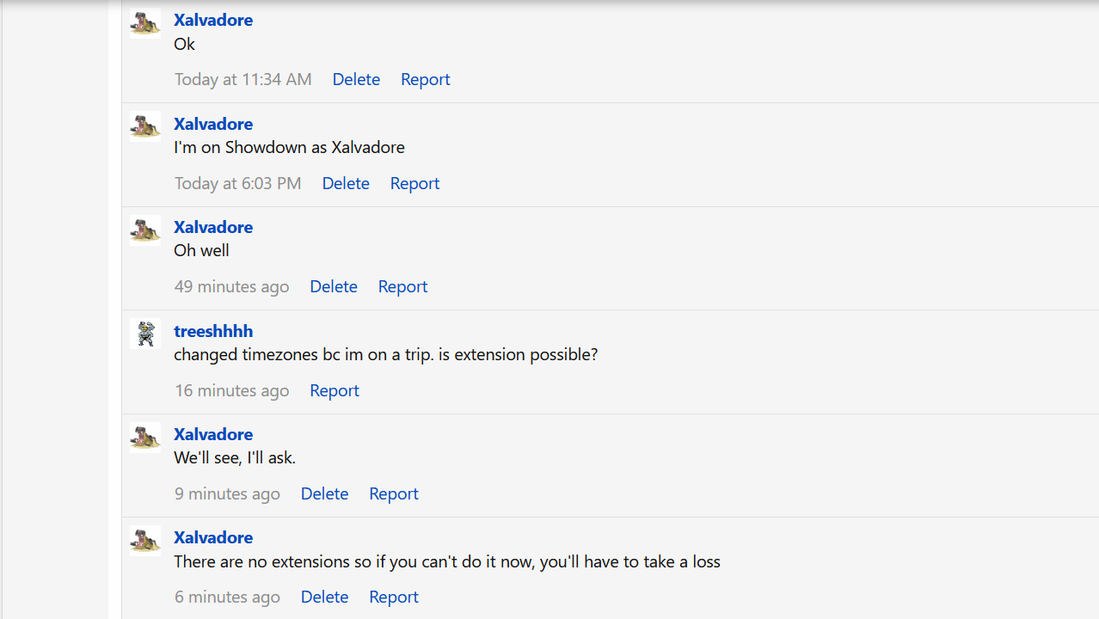The image size is (1099, 619).
Task: Click avatar beside "We'll see, I'll ask." comment
Action: pyautogui.click(x=144, y=438)
